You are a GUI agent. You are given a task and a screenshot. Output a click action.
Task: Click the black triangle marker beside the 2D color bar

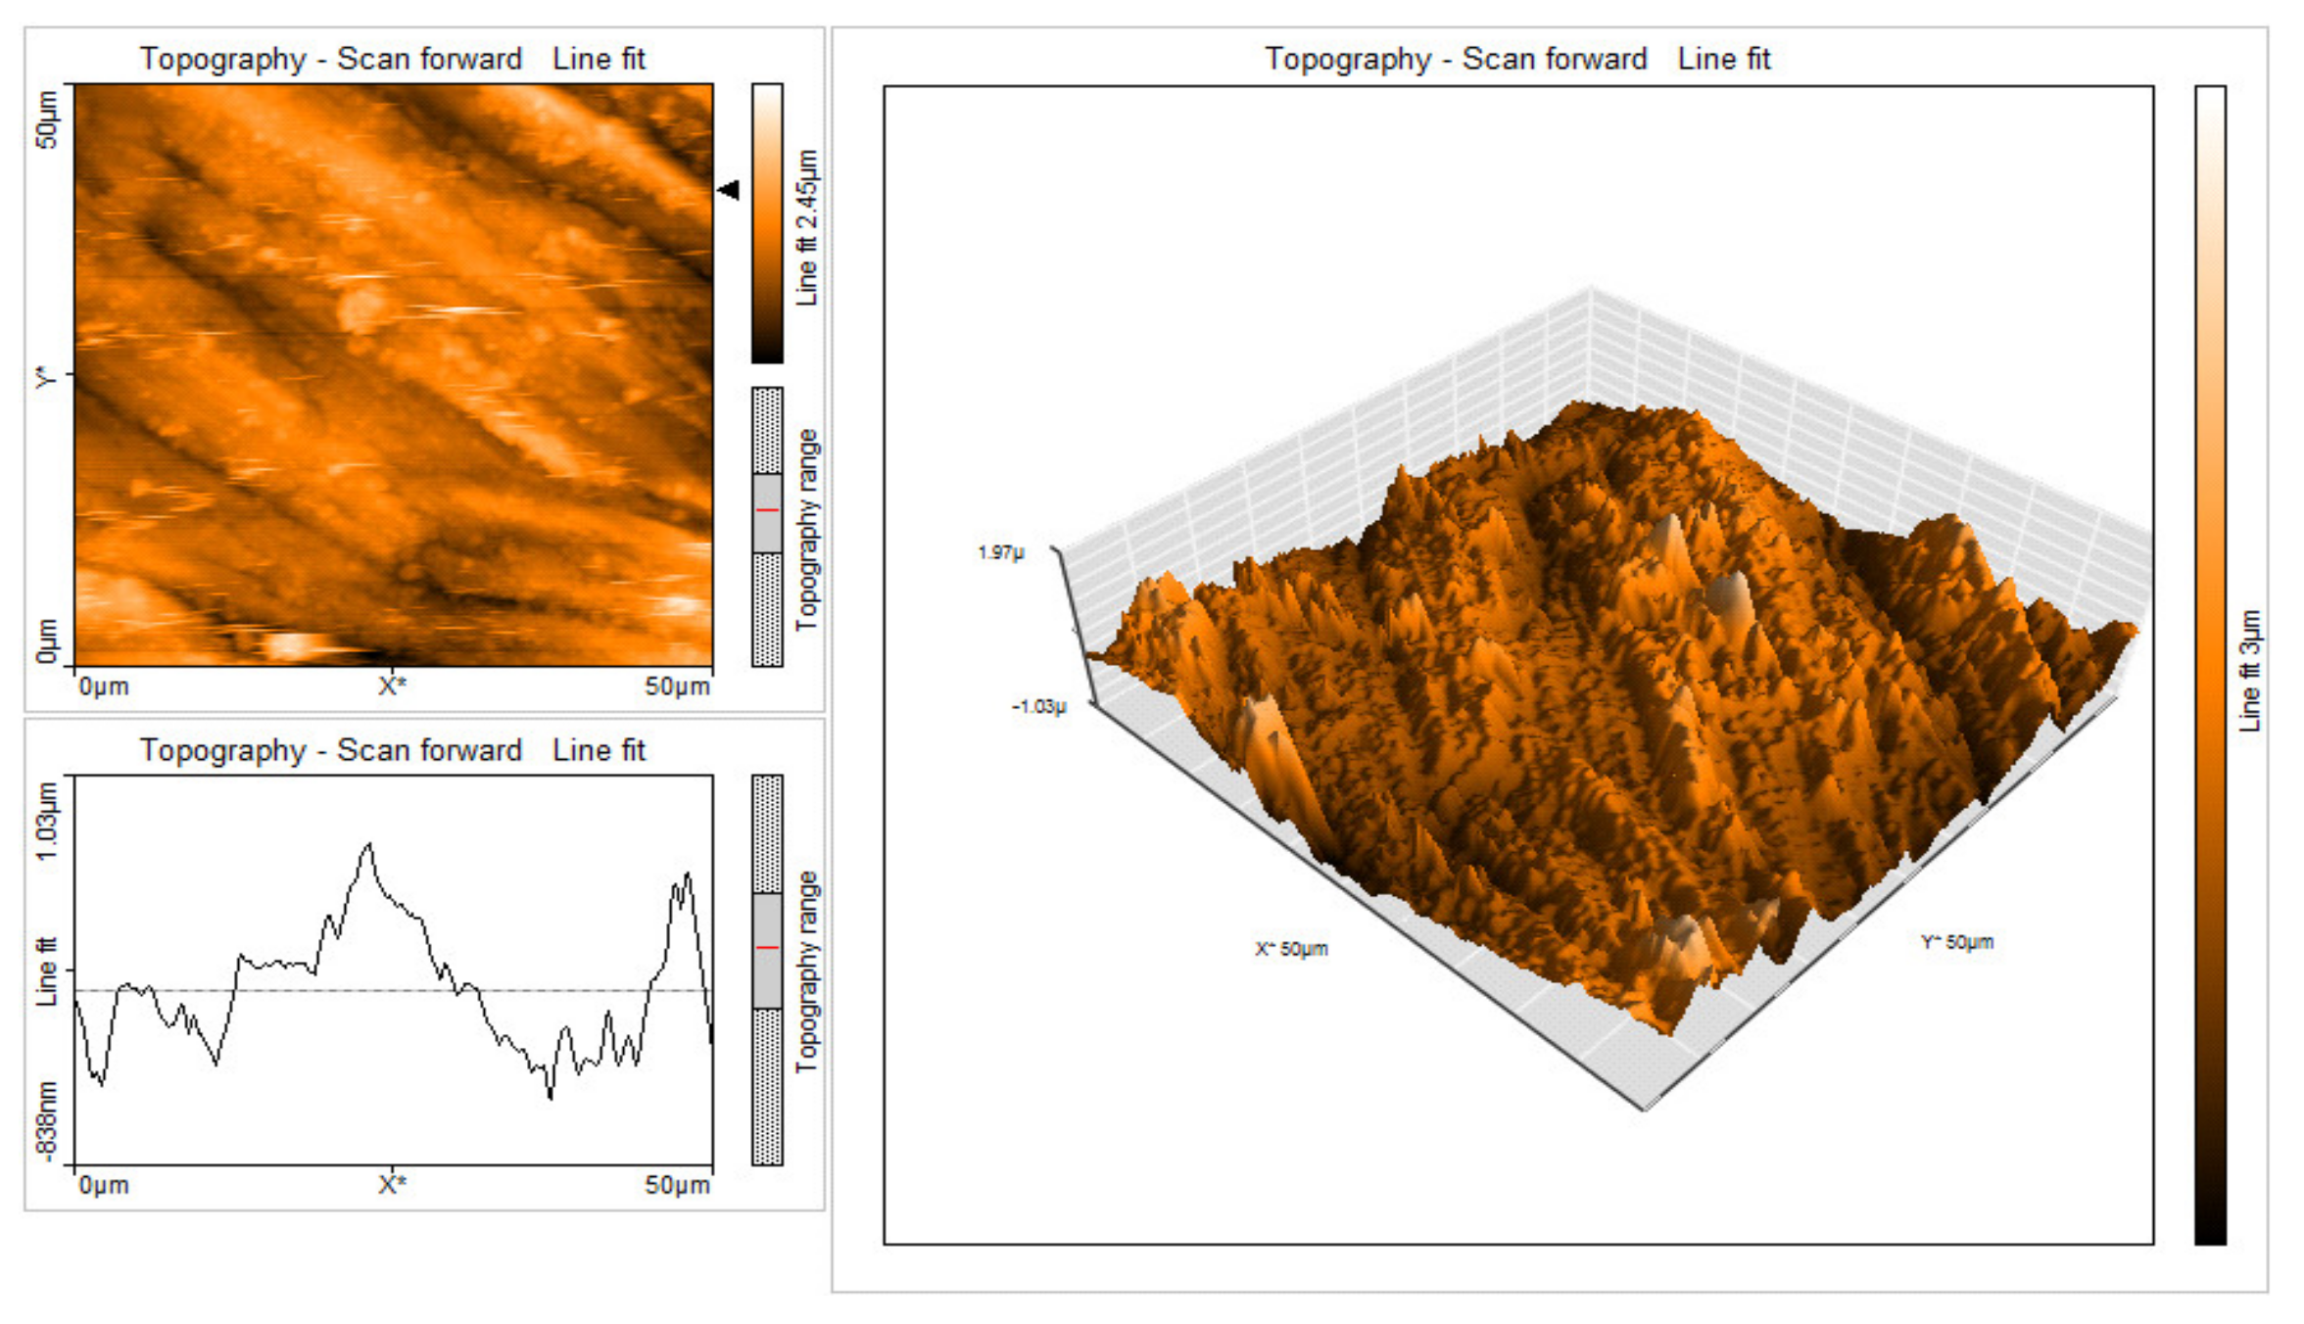(729, 189)
